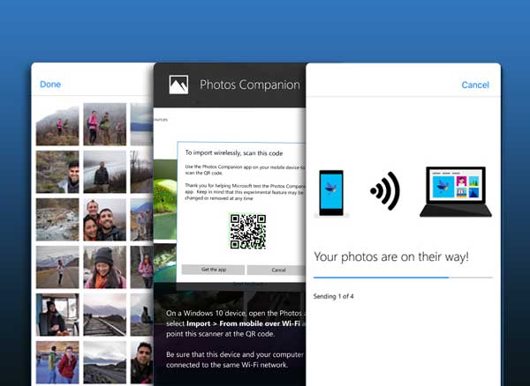Tap Cancel on the sending photos screen
The height and width of the screenshot is (386, 530).
coord(475,85)
